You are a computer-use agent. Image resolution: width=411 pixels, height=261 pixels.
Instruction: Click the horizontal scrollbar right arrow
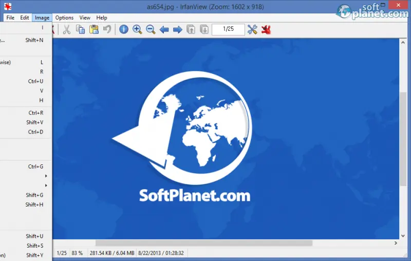(396, 243)
